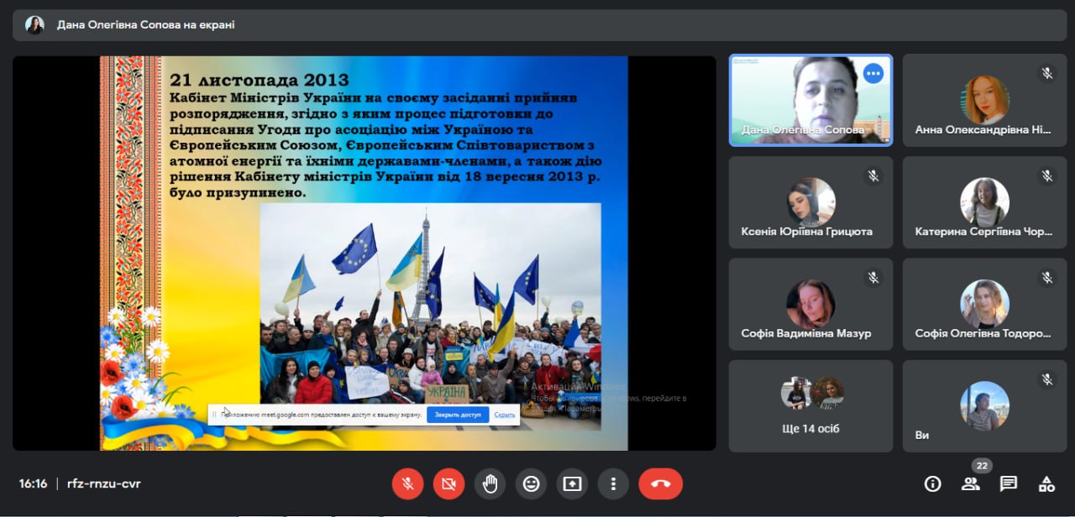1075x517 pixels.
Task: Click the muted mic on Катерина Сергіївна's tile
Action: pos(1047,176)
